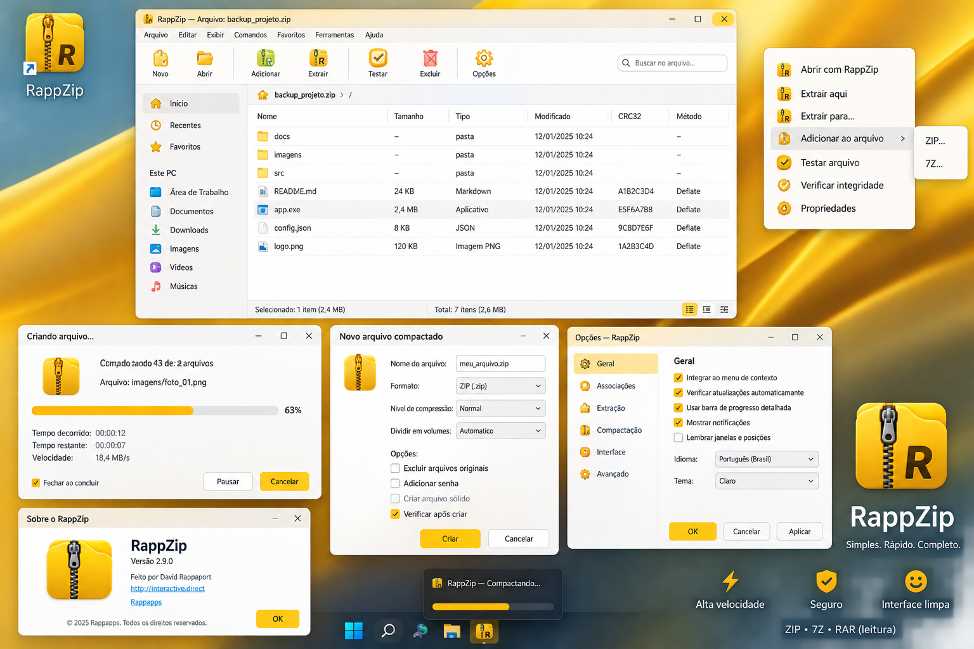Toggle Integrar ao menu de contexto

coord(679,378)
